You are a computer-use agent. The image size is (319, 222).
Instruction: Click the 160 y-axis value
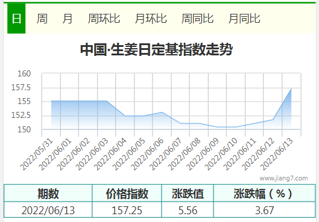coord(24,73)
